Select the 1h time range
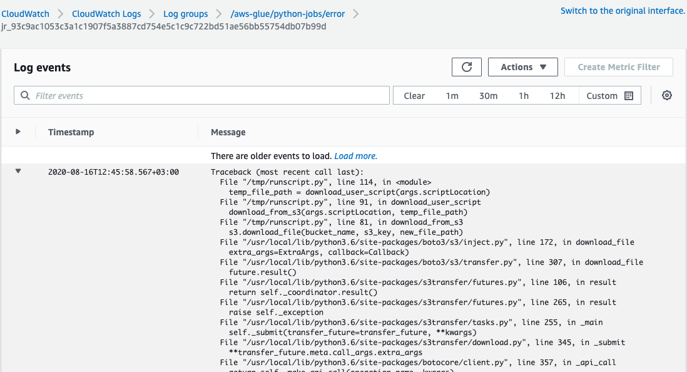The width and height of the screenshot is (687, 372). tap(524, 96)
